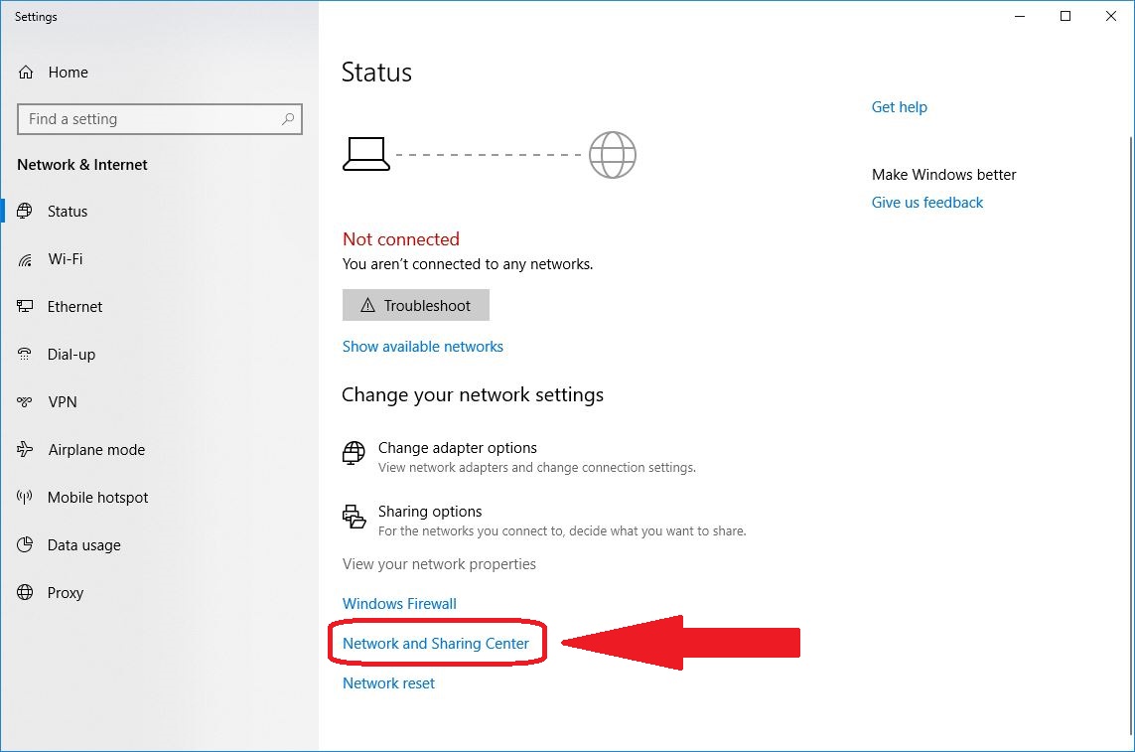Click the warning triangle on Troubleshoot

tap(367, 305)
